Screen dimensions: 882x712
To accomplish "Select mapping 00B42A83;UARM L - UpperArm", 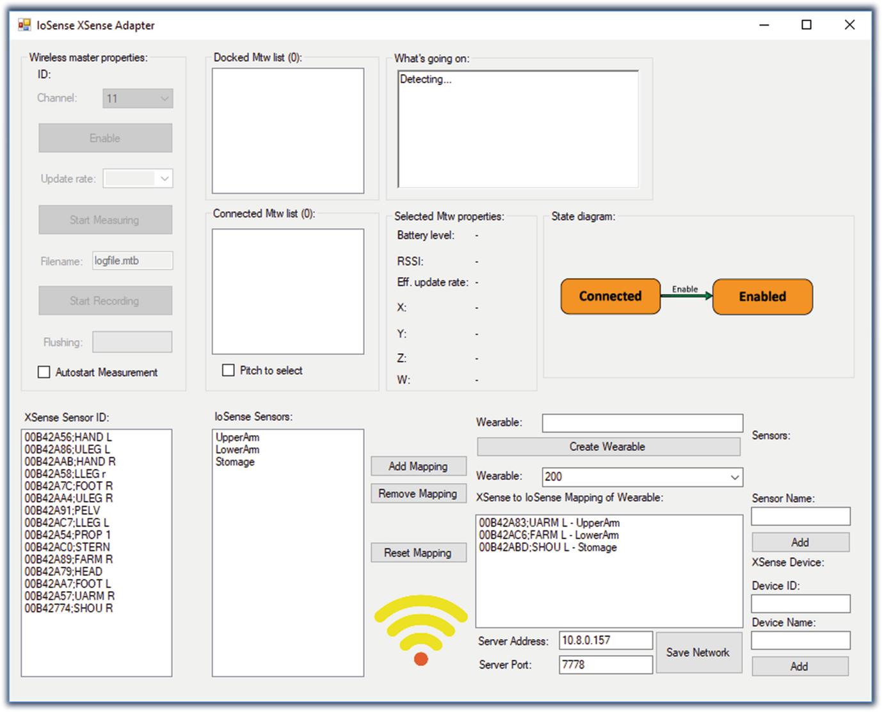I will 549,523.
